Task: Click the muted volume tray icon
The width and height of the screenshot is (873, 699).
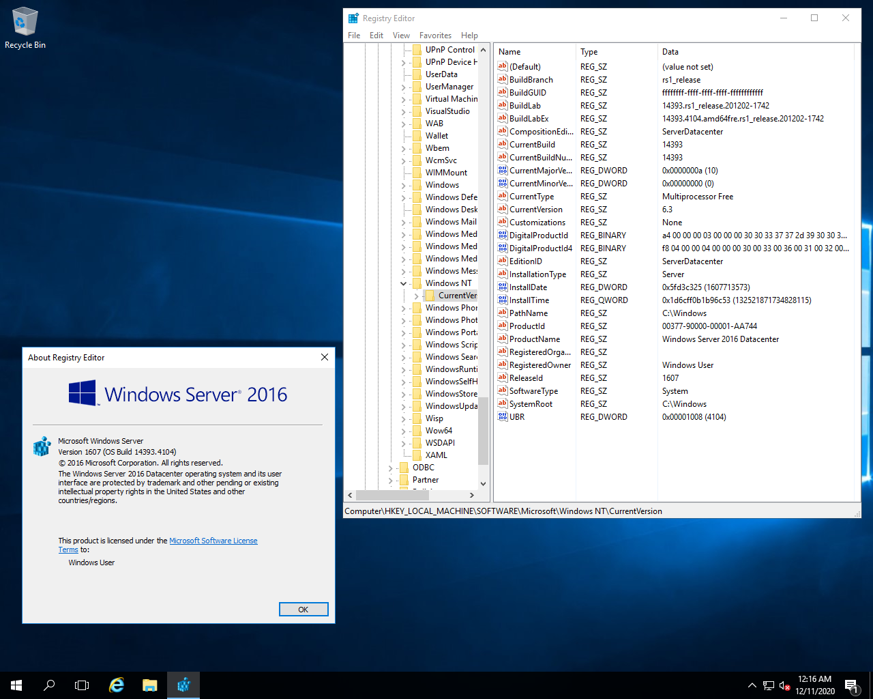Action: pyautogui.click(x=784, y=685)
